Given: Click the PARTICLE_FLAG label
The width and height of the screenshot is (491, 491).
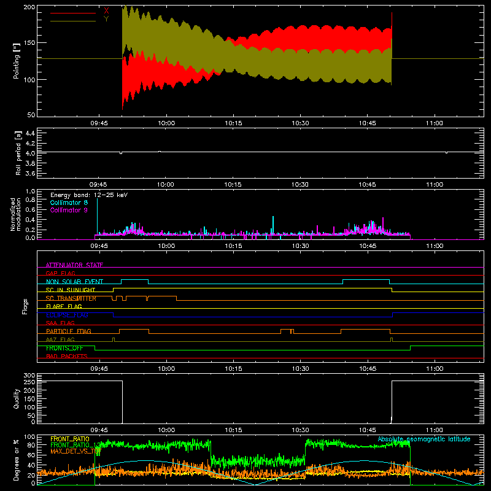Looking at the screenshot, I should (x=69, y=331).
